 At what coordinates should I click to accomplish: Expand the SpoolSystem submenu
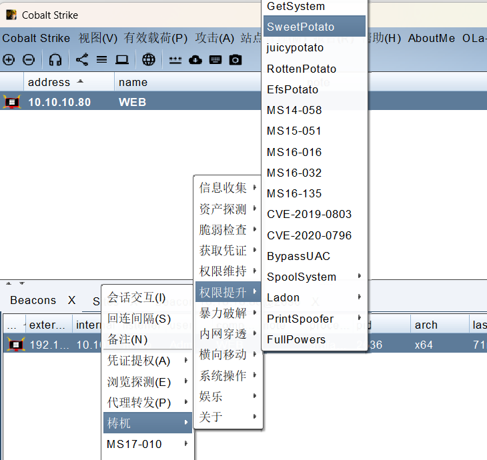tap(314, 277)
